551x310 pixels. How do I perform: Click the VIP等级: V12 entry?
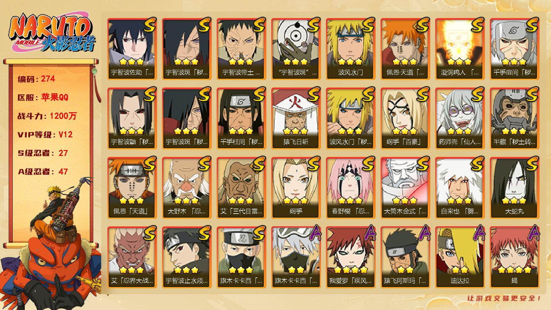click(45, 135)
